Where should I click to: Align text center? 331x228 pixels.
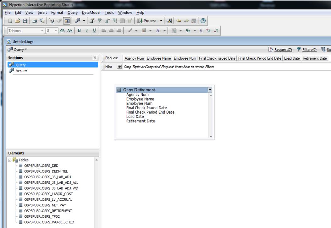pos(111,31)
